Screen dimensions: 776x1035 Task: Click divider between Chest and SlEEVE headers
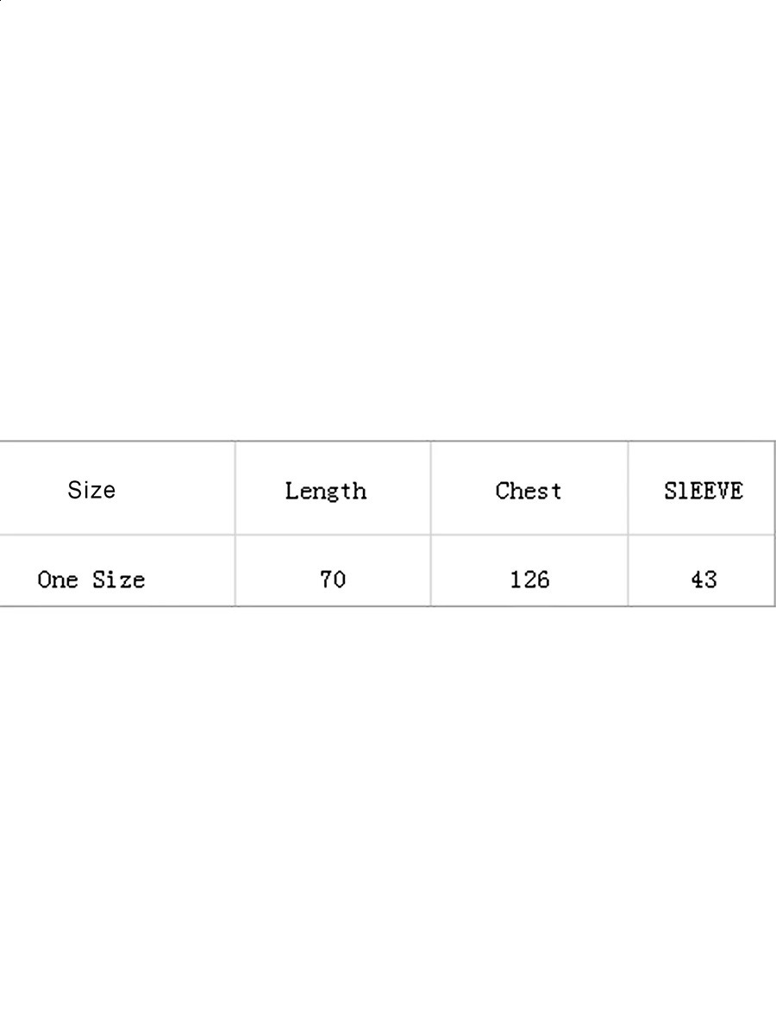click(628, 488)
